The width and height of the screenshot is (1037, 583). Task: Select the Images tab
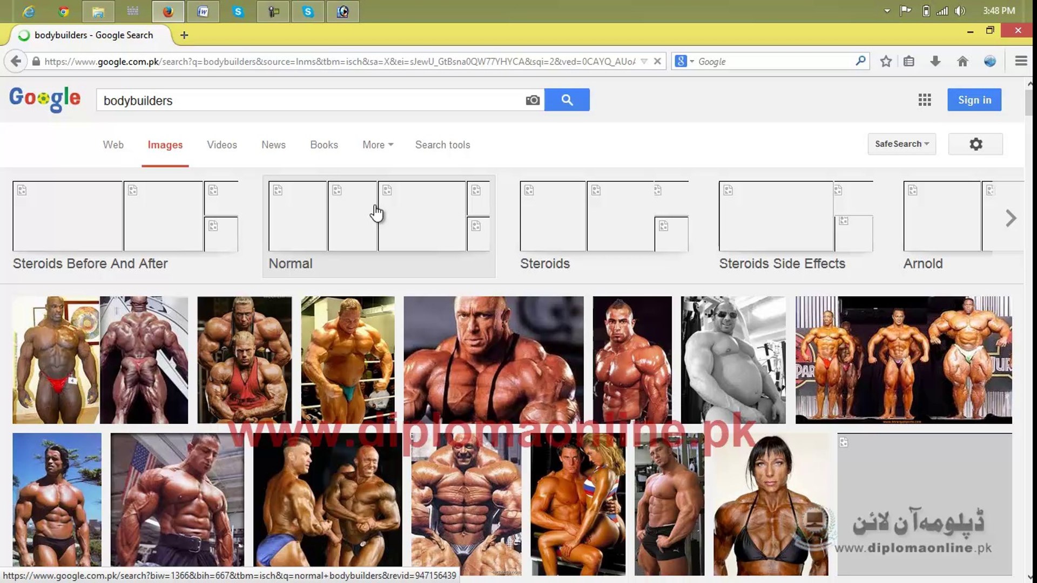165,145
